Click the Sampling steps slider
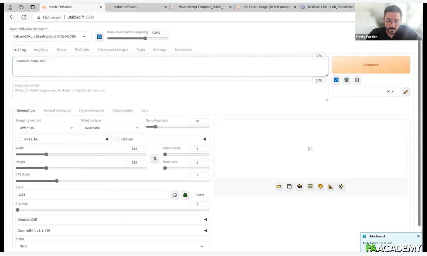Viewport: 427px width, 256px height. pos(177,127)
